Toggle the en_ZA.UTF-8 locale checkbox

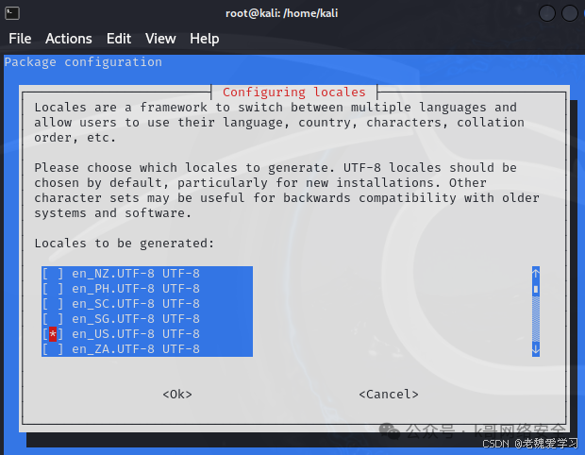click(x=53, y=349)
